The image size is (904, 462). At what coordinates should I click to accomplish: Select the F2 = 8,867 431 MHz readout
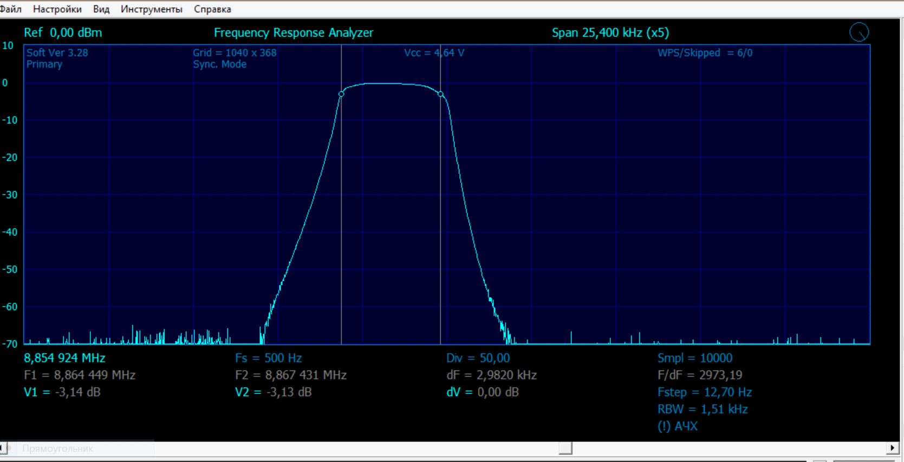click(290, 375)
